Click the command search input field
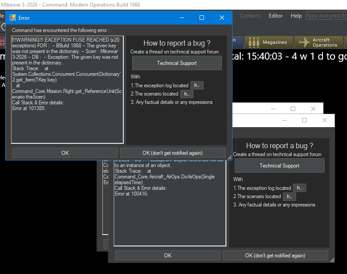This screenshot has height=274, width=347. tap(327, 16)
